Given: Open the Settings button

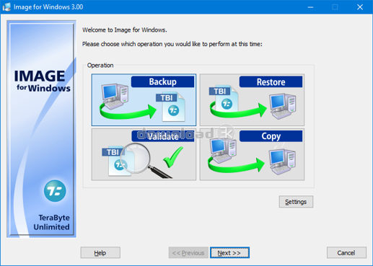Looking at the screenshot, I should click(296, 202).
